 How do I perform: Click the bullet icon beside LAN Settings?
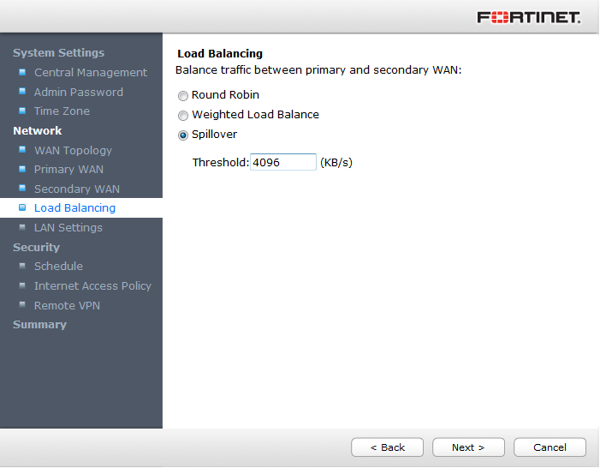(22, 227)
